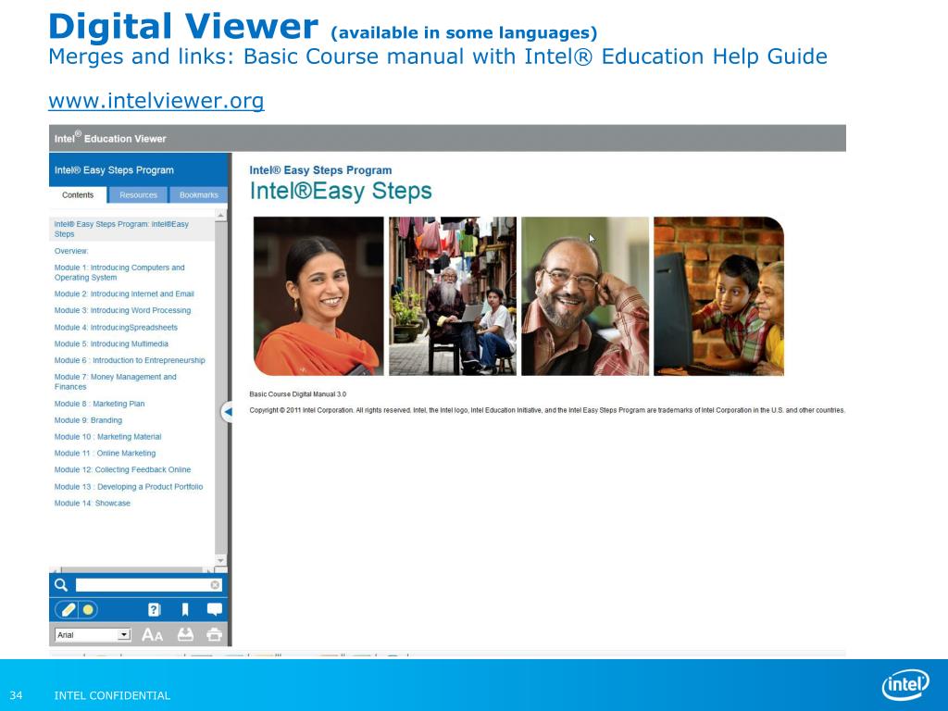Click the search magnifier icon
The width and height of the screenshot is (948, 711).
[x=61, y=585]
